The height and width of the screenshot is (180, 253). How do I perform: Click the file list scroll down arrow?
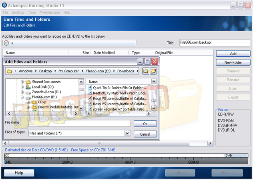point(154,108)
